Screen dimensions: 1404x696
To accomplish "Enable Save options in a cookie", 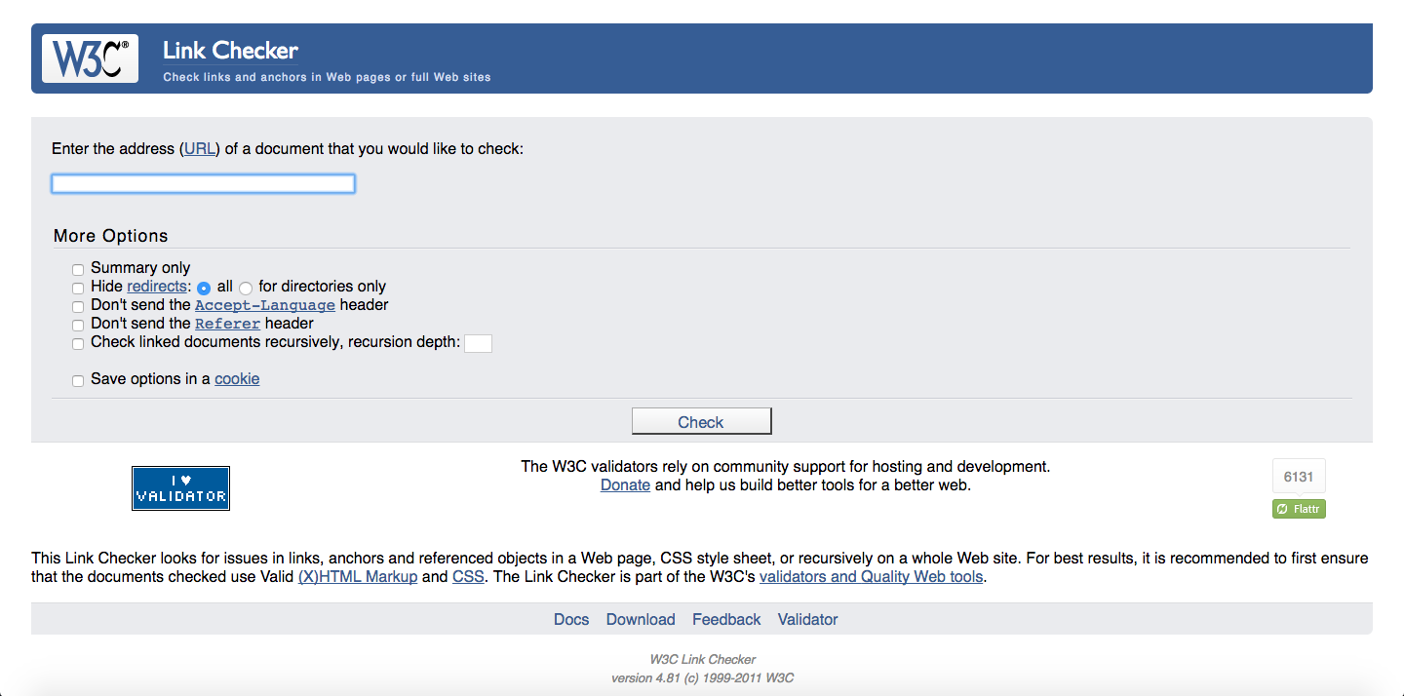I will [x=78, y=381].
